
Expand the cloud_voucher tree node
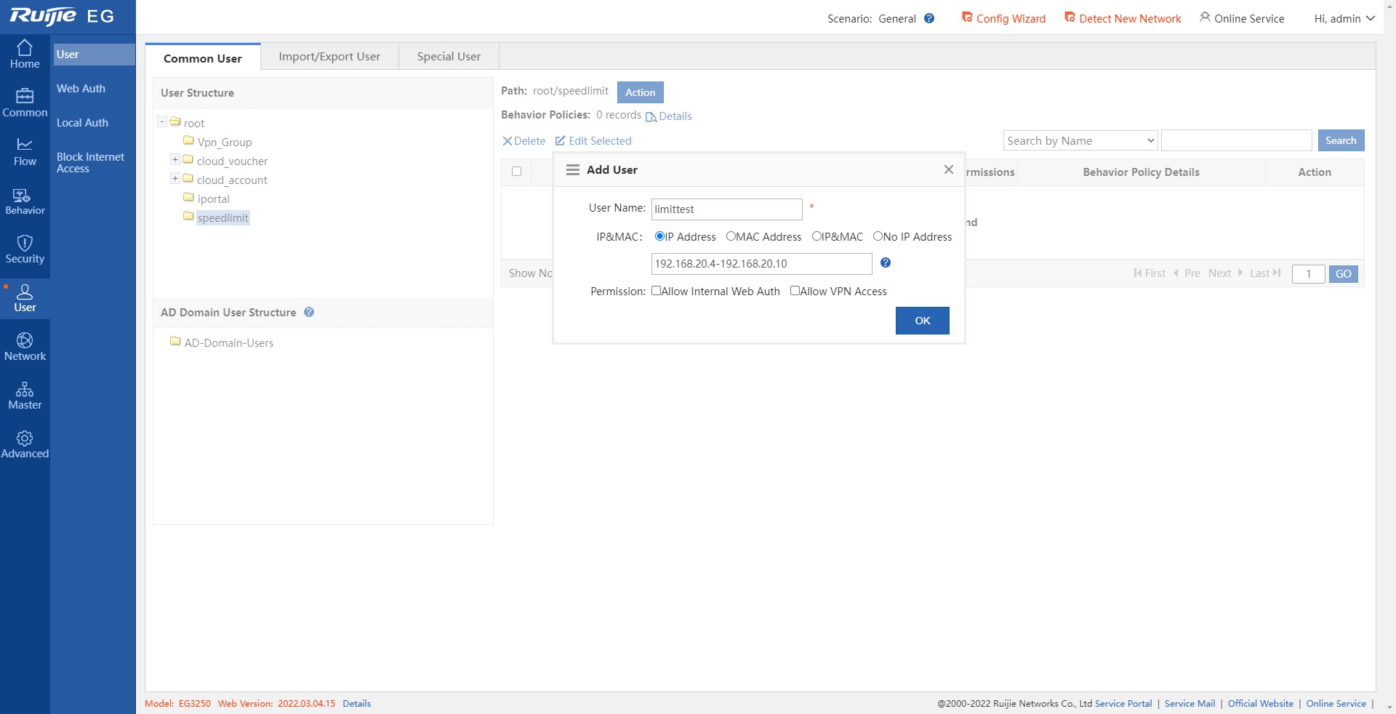tap(175, 160)
